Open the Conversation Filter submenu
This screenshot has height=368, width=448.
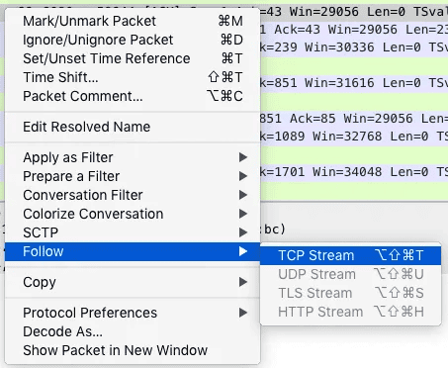tap(133, 195)
